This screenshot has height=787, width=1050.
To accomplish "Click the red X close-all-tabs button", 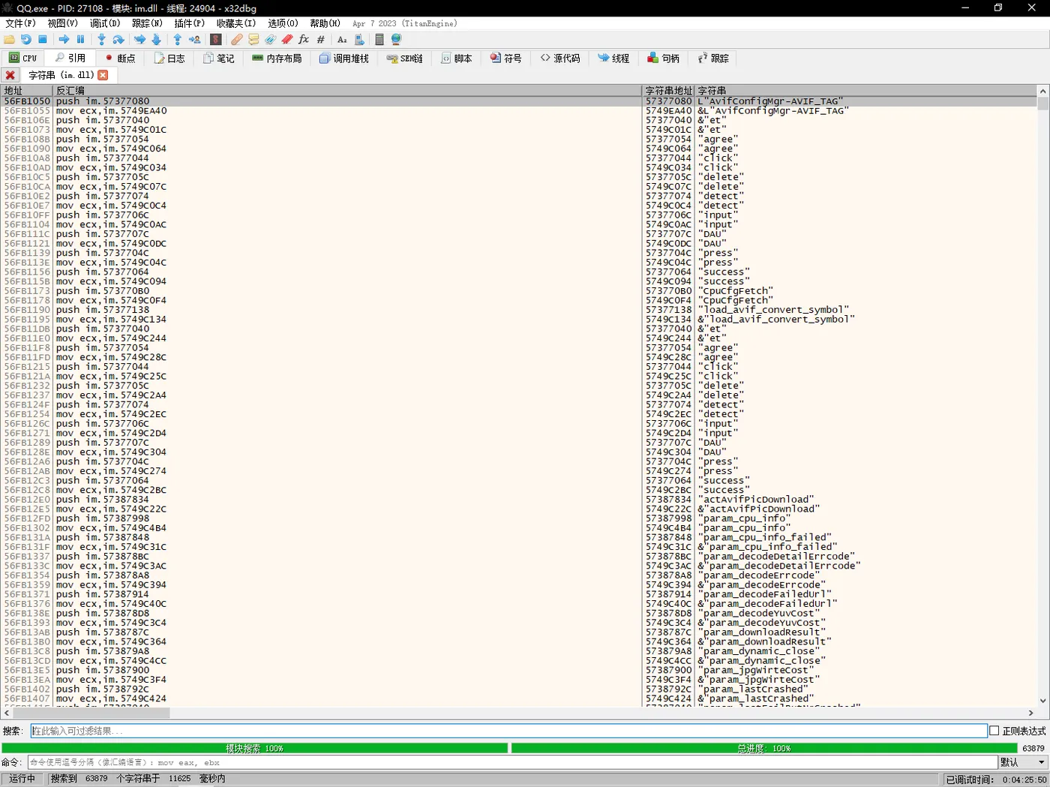I will click(x=10, y=75).
